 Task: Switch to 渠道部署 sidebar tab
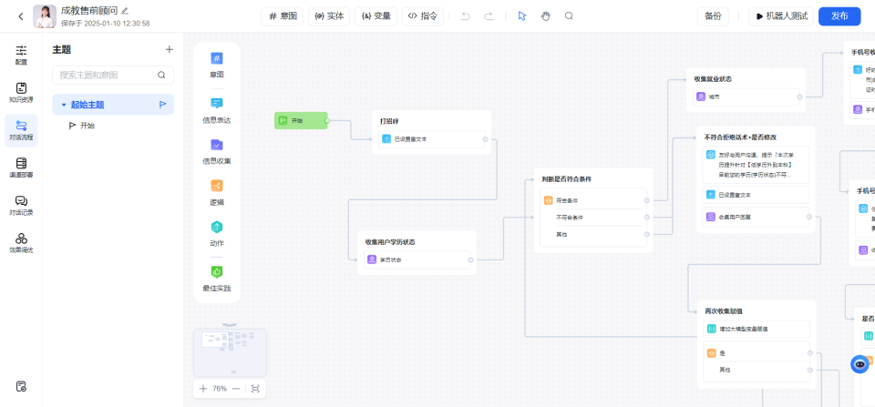[x=21, y=168]
